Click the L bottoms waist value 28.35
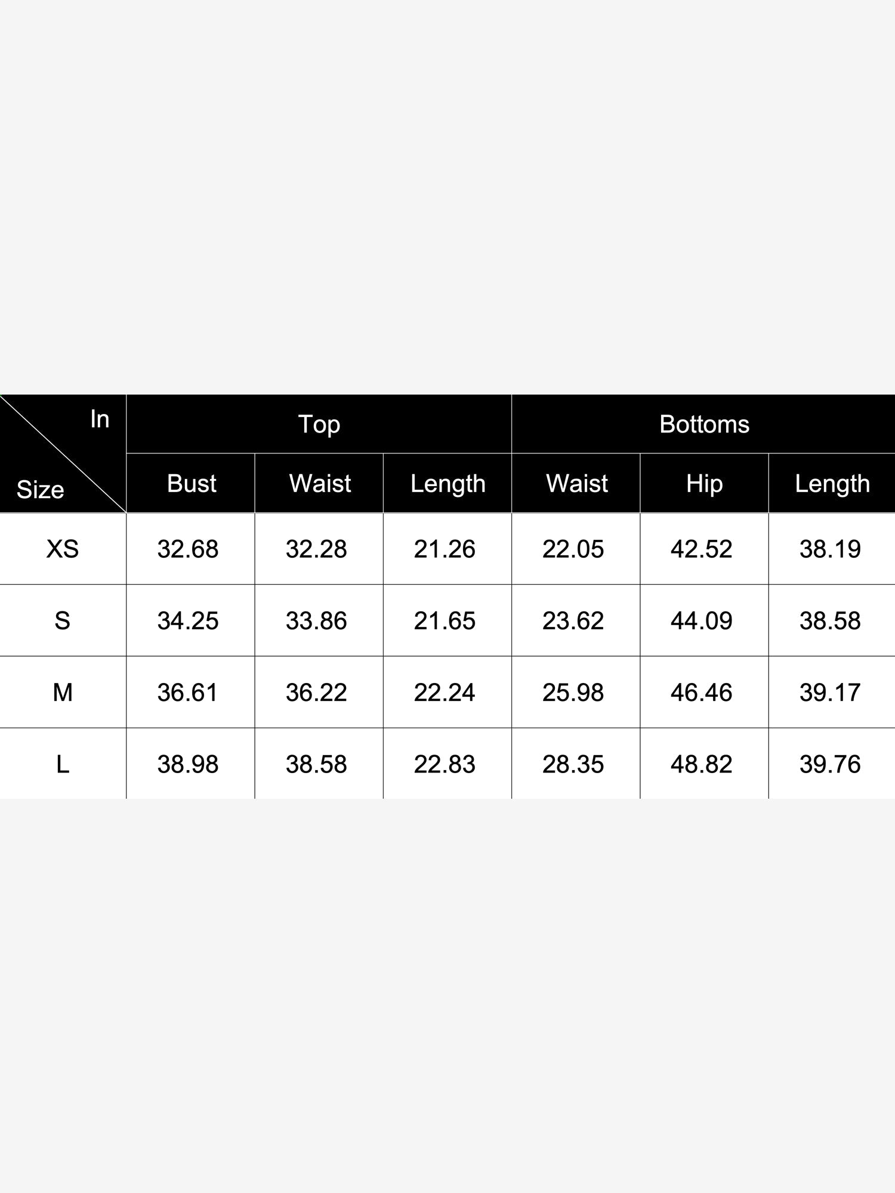The width and height of the screenshot is (895, 1193). (573, 764)
